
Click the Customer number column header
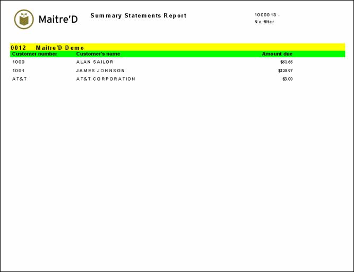click(x=34, y=54)
